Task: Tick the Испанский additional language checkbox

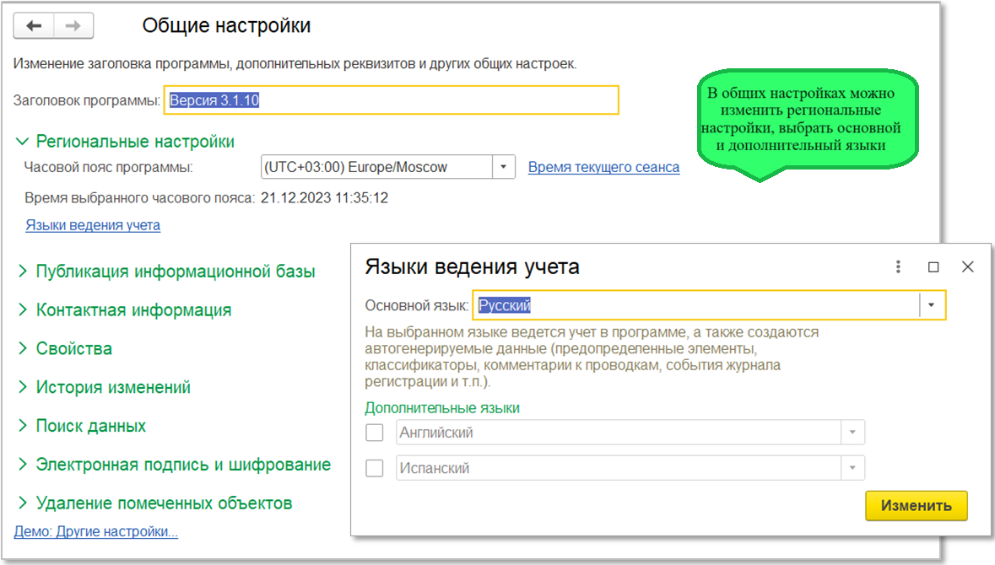Action: point(374,468)
